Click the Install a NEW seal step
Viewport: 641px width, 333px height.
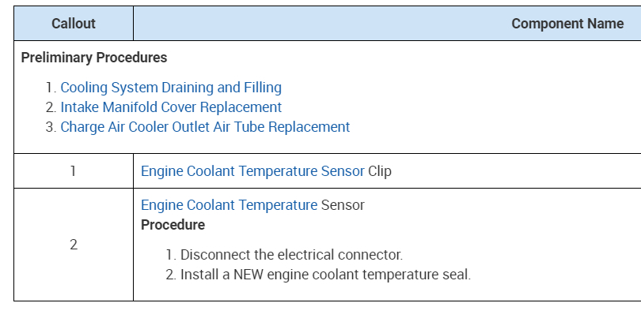325,275
